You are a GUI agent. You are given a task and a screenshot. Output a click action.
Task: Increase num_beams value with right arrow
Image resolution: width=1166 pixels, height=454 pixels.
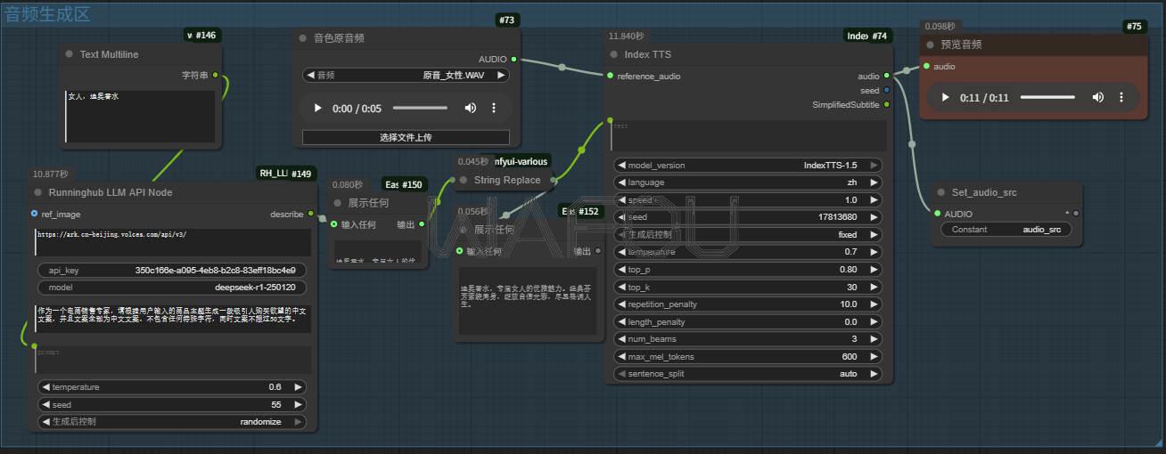(874, 339)
